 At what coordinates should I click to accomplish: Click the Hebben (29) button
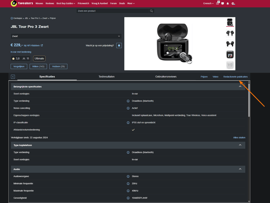pyautogui.click(x=58, y=66)
